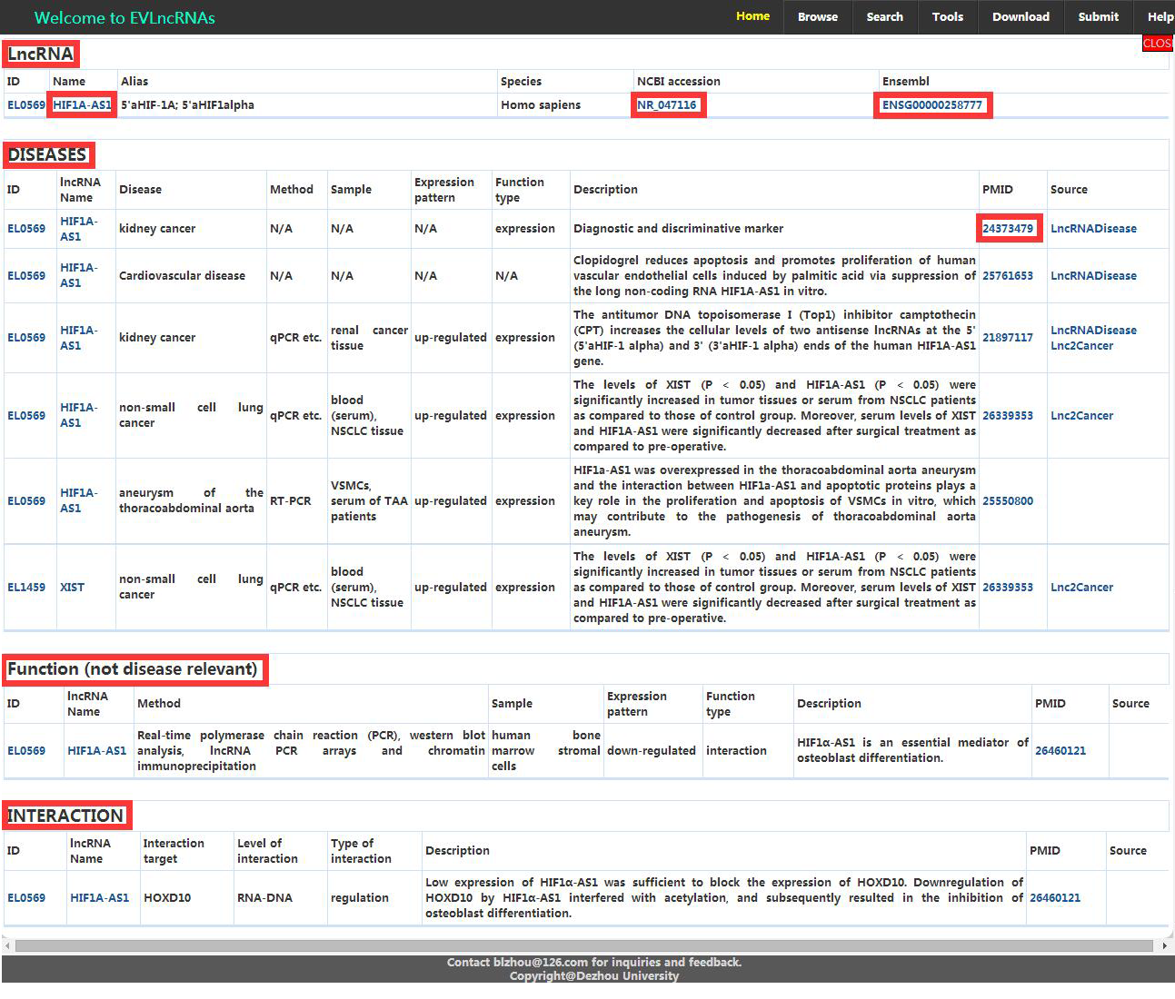
Task: Select the DISEASES section heading
Action: coord(47,154)
